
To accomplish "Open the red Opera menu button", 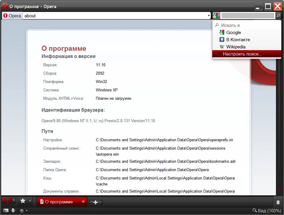I will tap(7, 200).
